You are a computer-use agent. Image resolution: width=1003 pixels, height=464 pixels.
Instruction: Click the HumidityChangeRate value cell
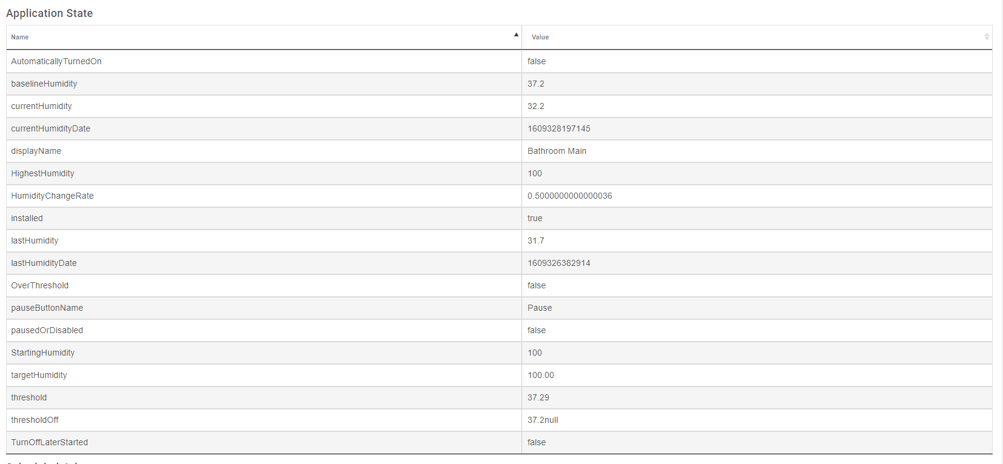point(570,196)
